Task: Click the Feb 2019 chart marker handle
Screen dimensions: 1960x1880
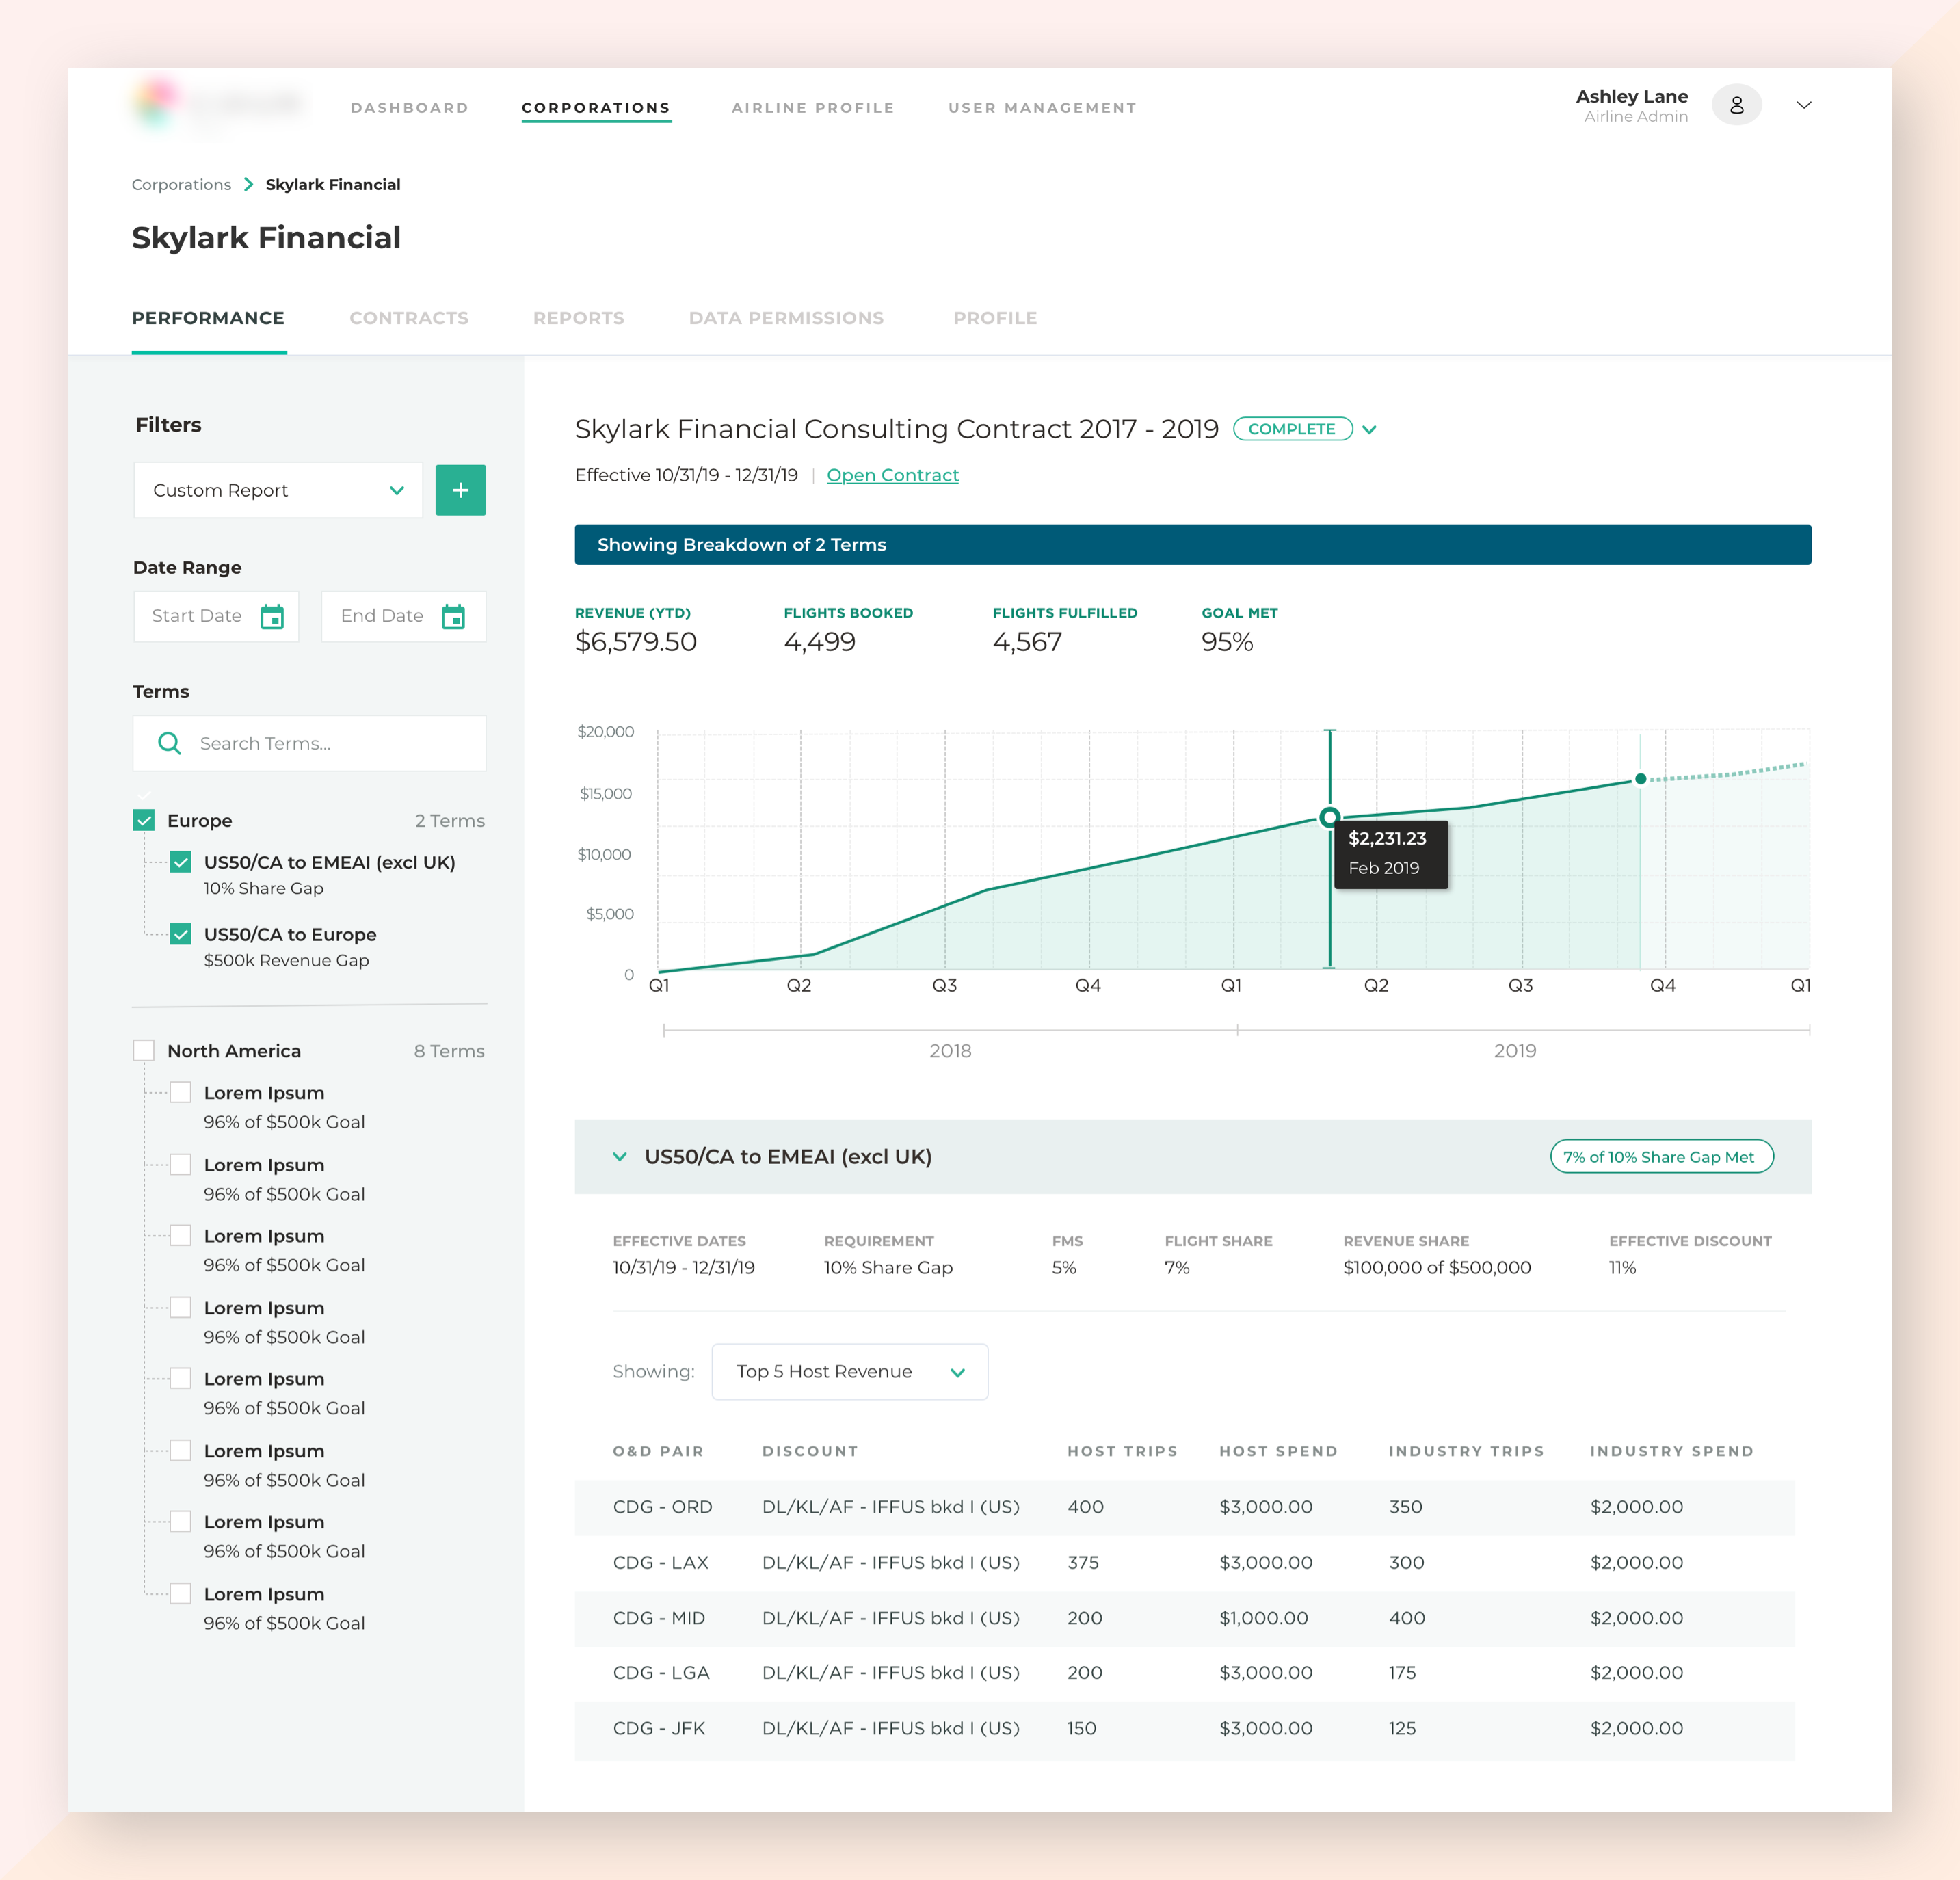Action: pyautogui.click(x=1329, y=817)
